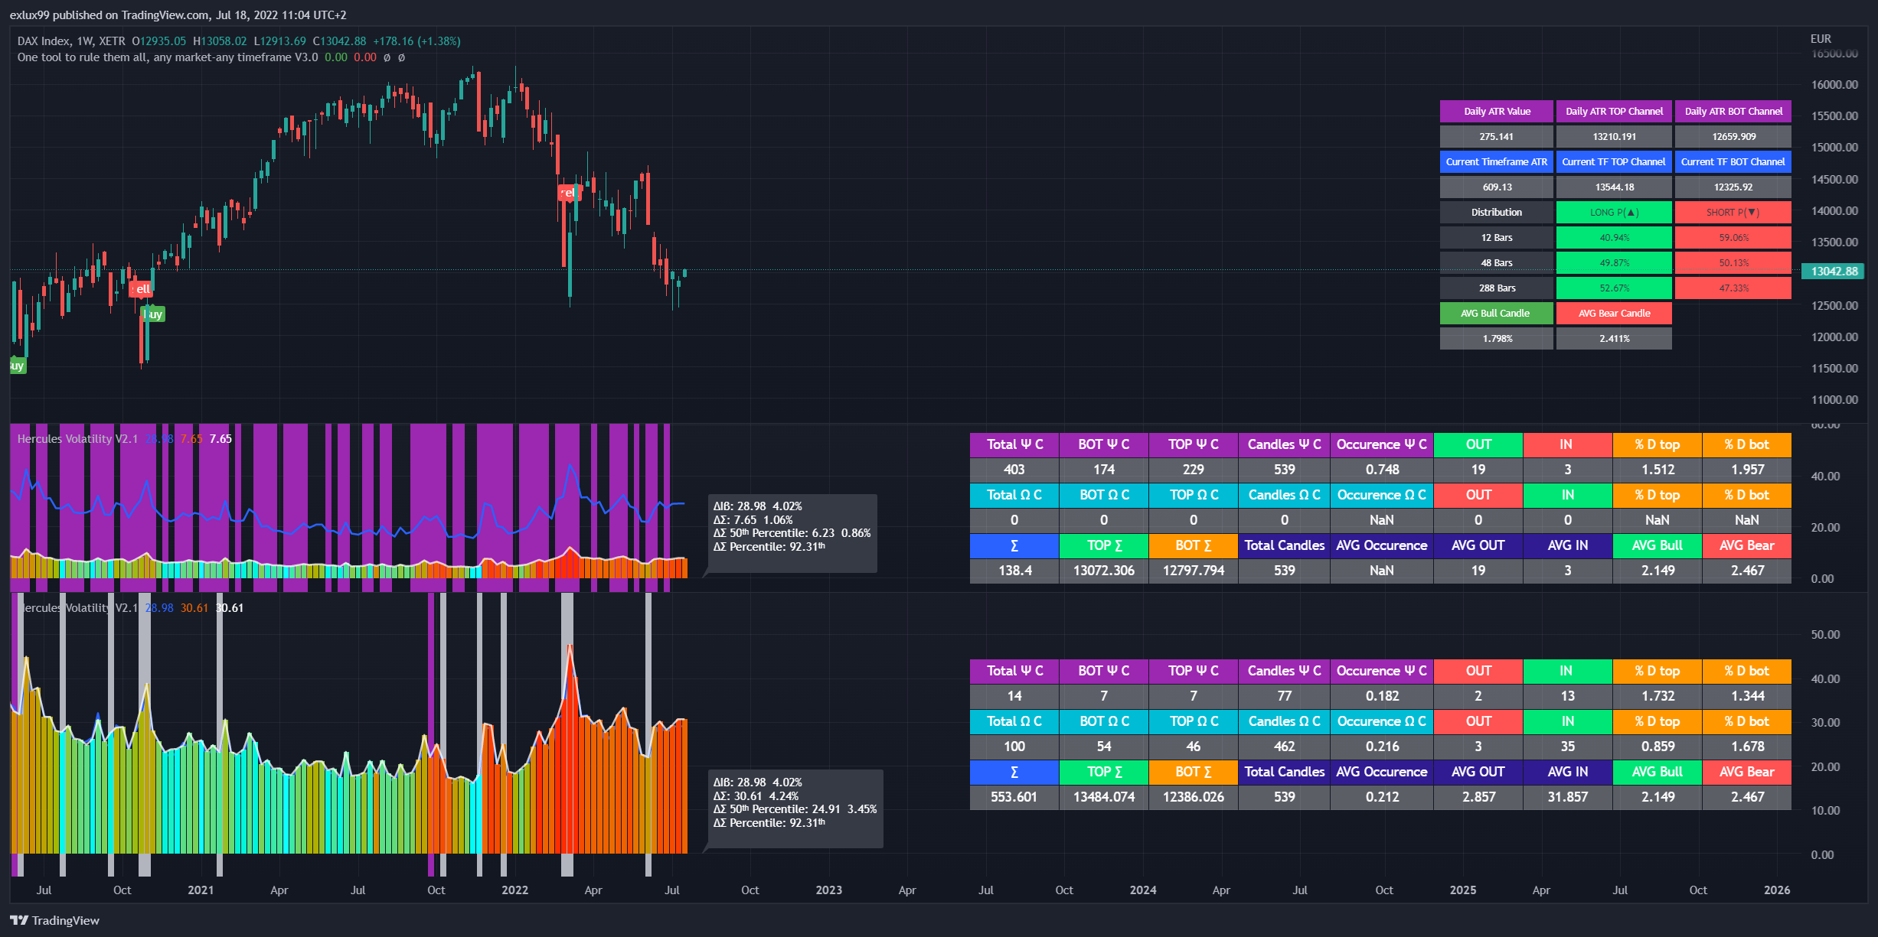1878x937 pixels.
Task: Click the Daily ATR Value header cell
Action: (1497, 112)
